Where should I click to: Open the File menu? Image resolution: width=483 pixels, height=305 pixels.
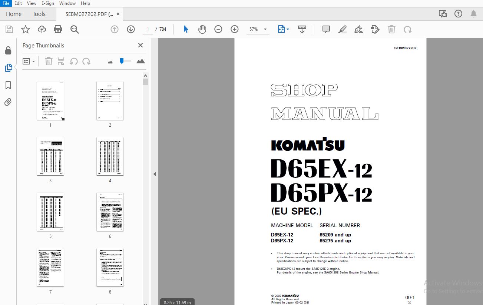[6, 3]
